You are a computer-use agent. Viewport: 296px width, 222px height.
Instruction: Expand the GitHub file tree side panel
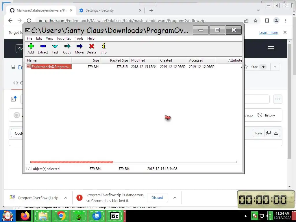coord(14,99)
